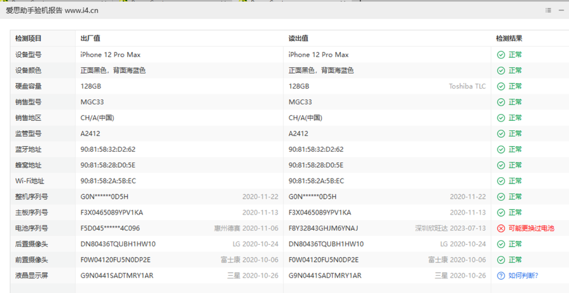Click the green check icon in 后置摄像头 row
The image size is (569, 293).
(x=501, y=244)
